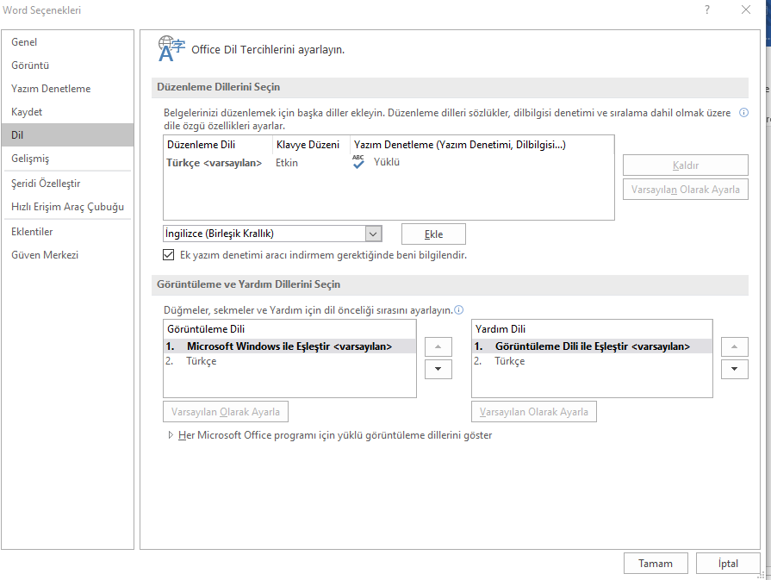
Task: Click the ABC proofing installed checkmark icon
Action: click(x=358, y=162)
